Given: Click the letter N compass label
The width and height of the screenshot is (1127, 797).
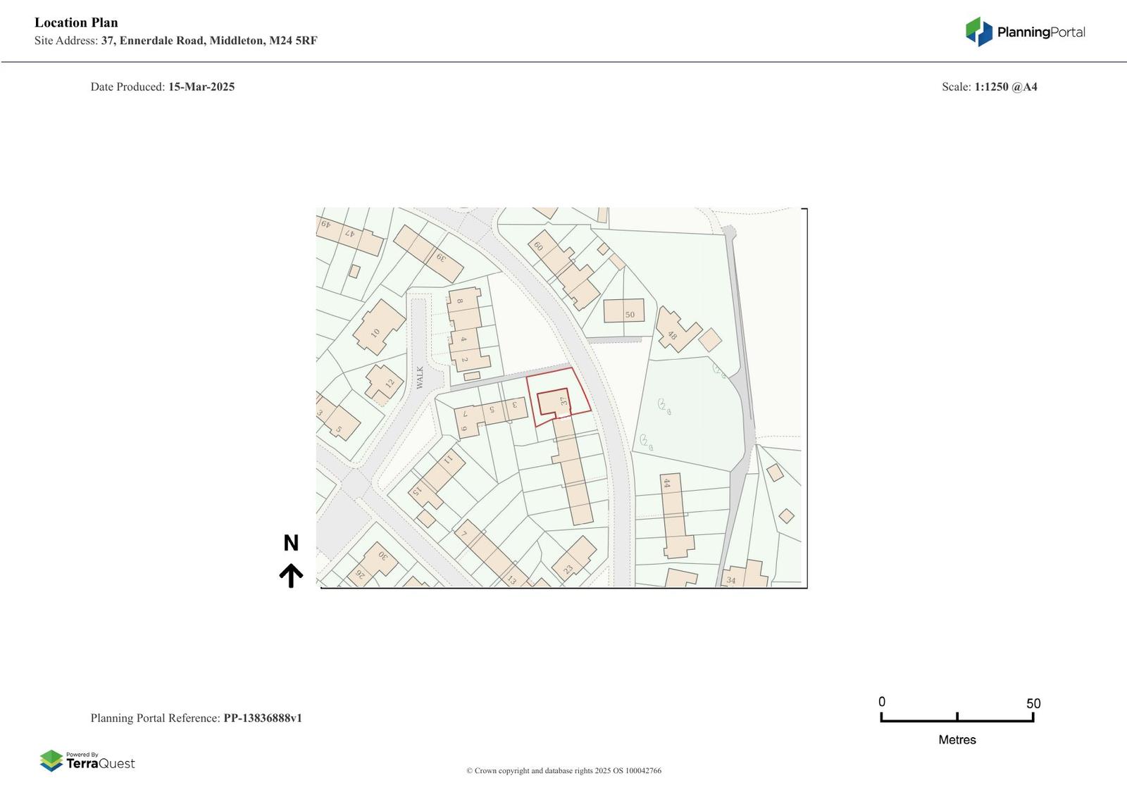Looking at the screenshot, I should click(x=291, y=543).
